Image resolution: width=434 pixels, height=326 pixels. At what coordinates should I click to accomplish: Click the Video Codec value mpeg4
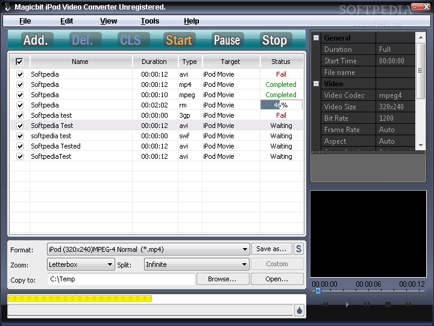390,95
